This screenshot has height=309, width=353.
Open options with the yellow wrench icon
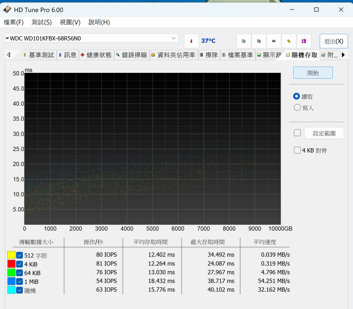(289, 41)
